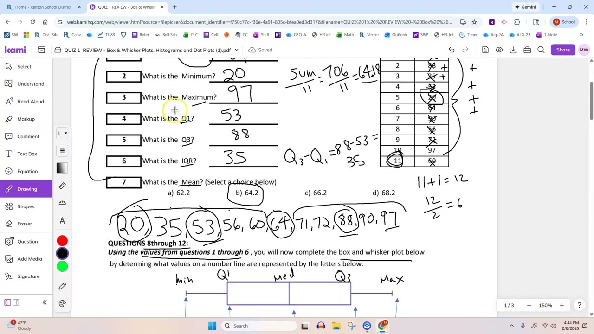This screenshot has width=594, height=334.
Task: Collapse the Kami left toolbar
Action: click(x=45, y=302)
